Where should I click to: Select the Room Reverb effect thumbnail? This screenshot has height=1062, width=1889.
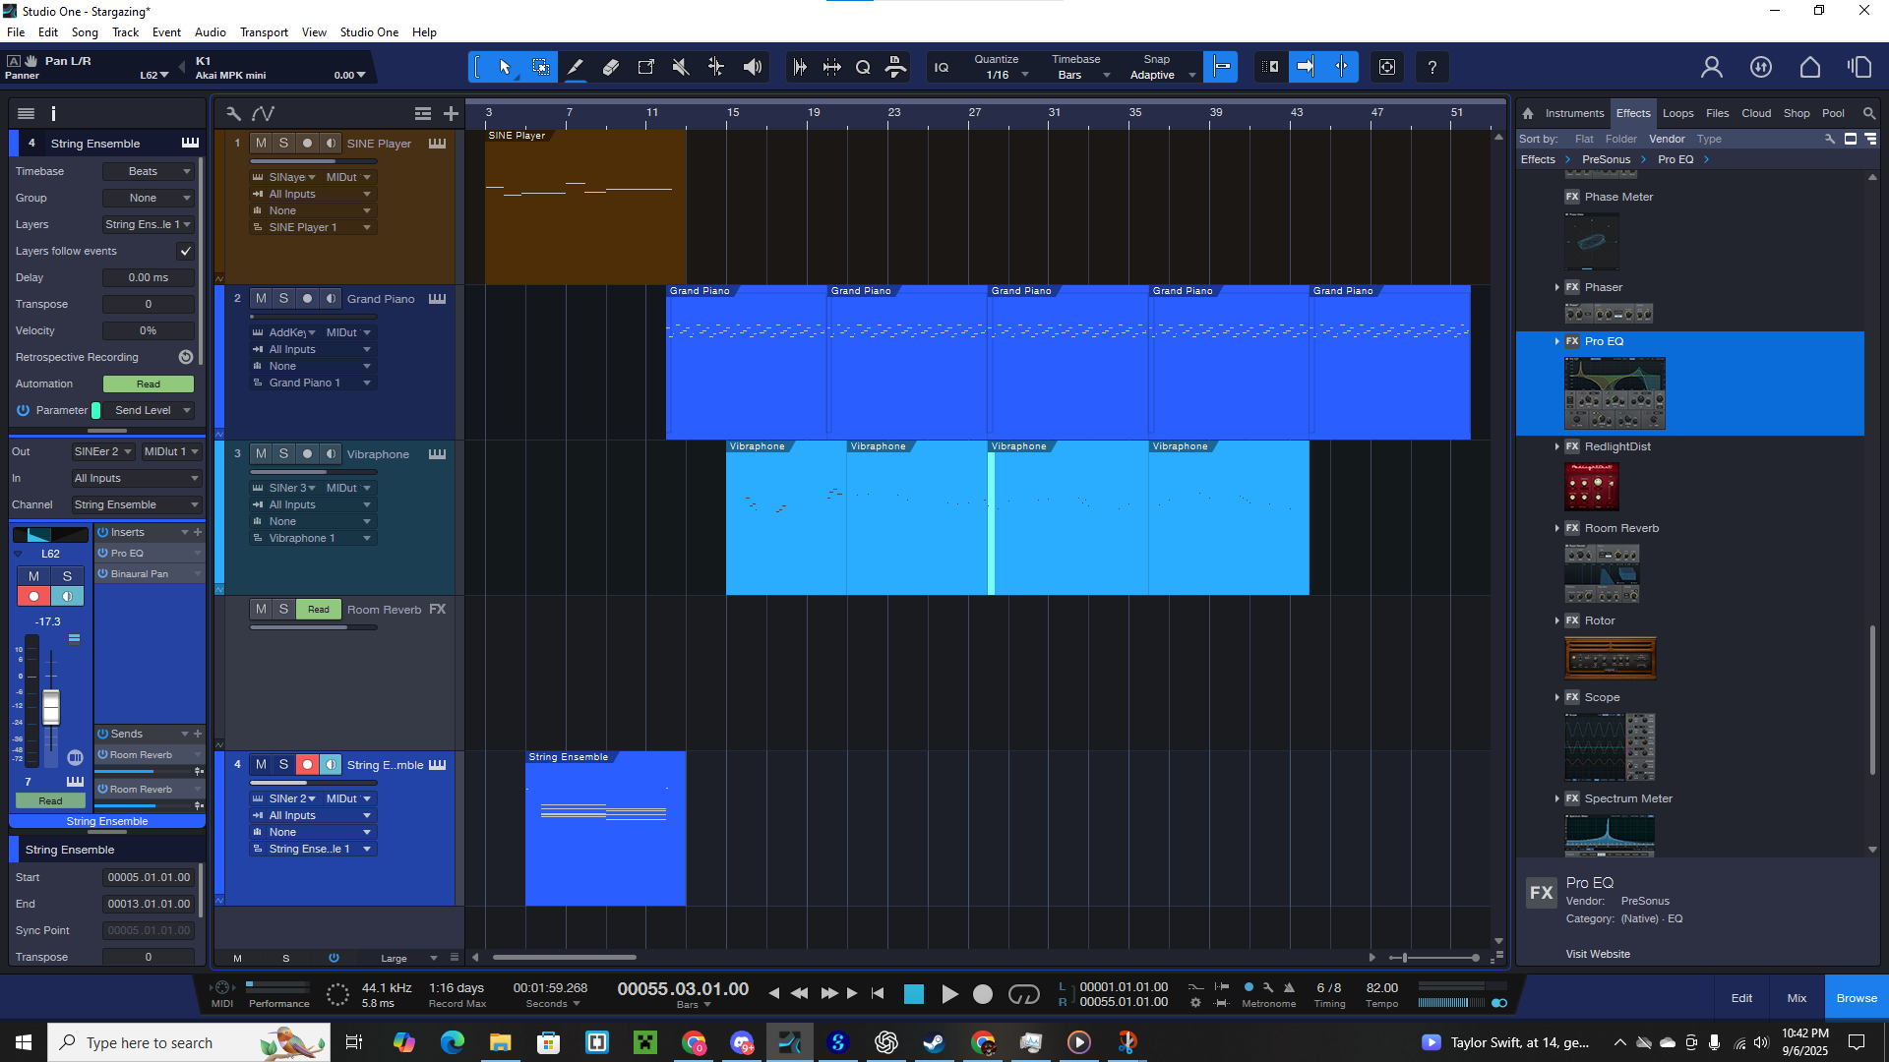pyautogui.click(x=1601, y=573)
